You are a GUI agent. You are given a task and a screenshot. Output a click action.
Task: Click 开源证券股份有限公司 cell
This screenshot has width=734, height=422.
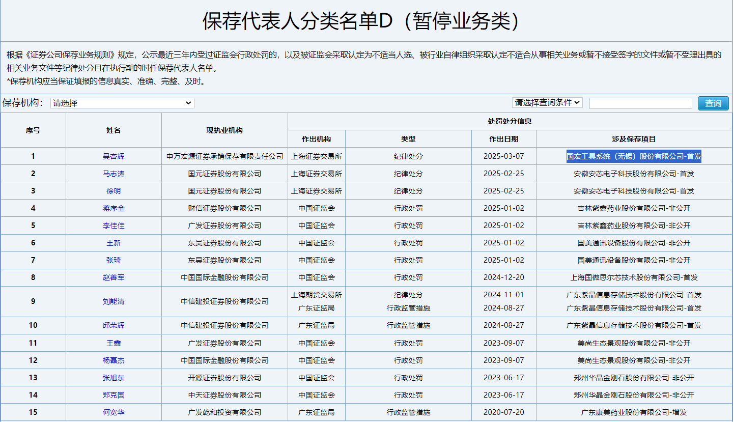(224, 378)
